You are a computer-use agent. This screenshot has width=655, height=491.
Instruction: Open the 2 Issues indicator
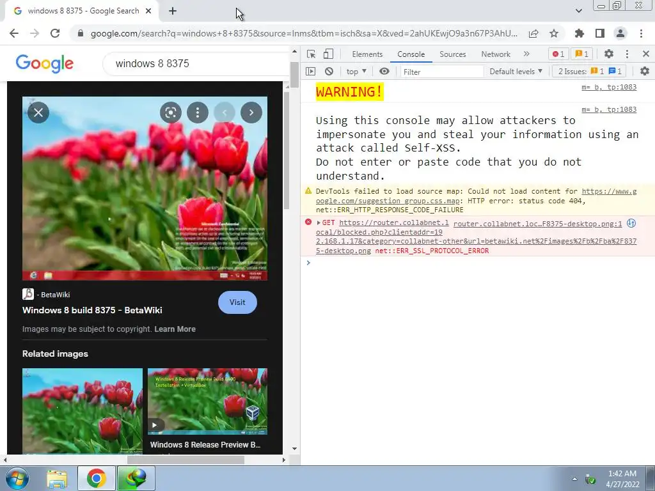click(589, 72)
